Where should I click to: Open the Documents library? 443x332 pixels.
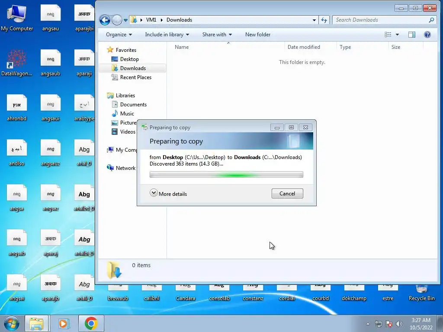click(x=129, y=105)
